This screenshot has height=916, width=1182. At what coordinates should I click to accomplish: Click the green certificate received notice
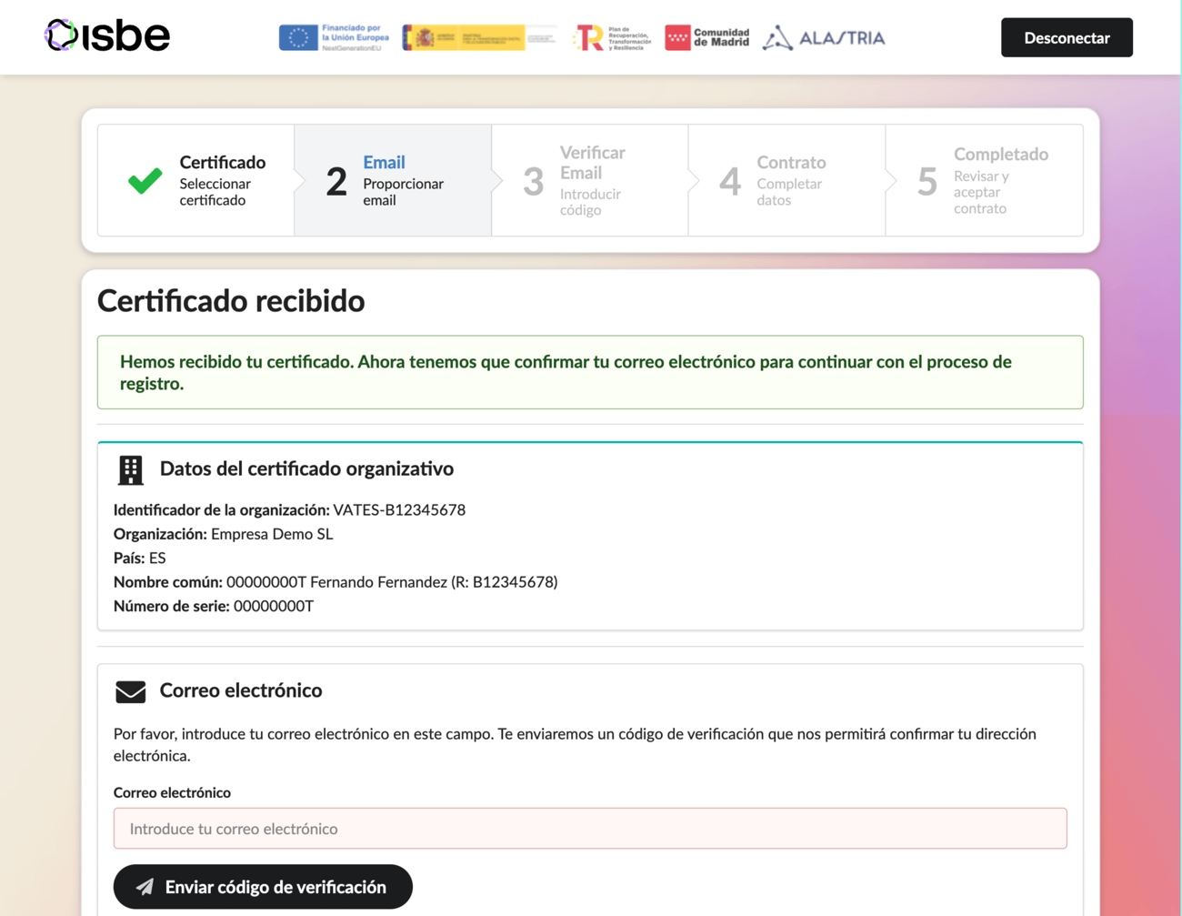[x=590, y=372]
